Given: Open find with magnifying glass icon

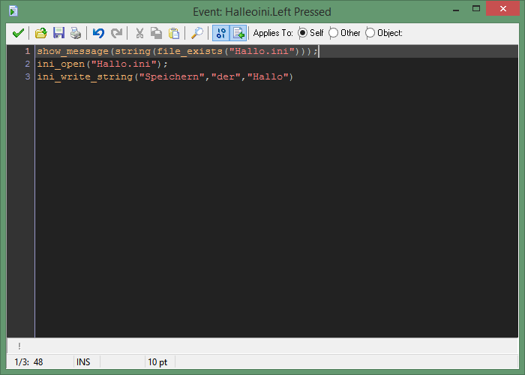Looking at the screenshot, I should click(197, 33).
